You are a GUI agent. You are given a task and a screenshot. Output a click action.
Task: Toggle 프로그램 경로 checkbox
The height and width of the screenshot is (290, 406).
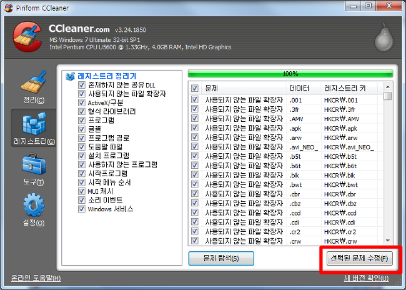pos(82,138)
